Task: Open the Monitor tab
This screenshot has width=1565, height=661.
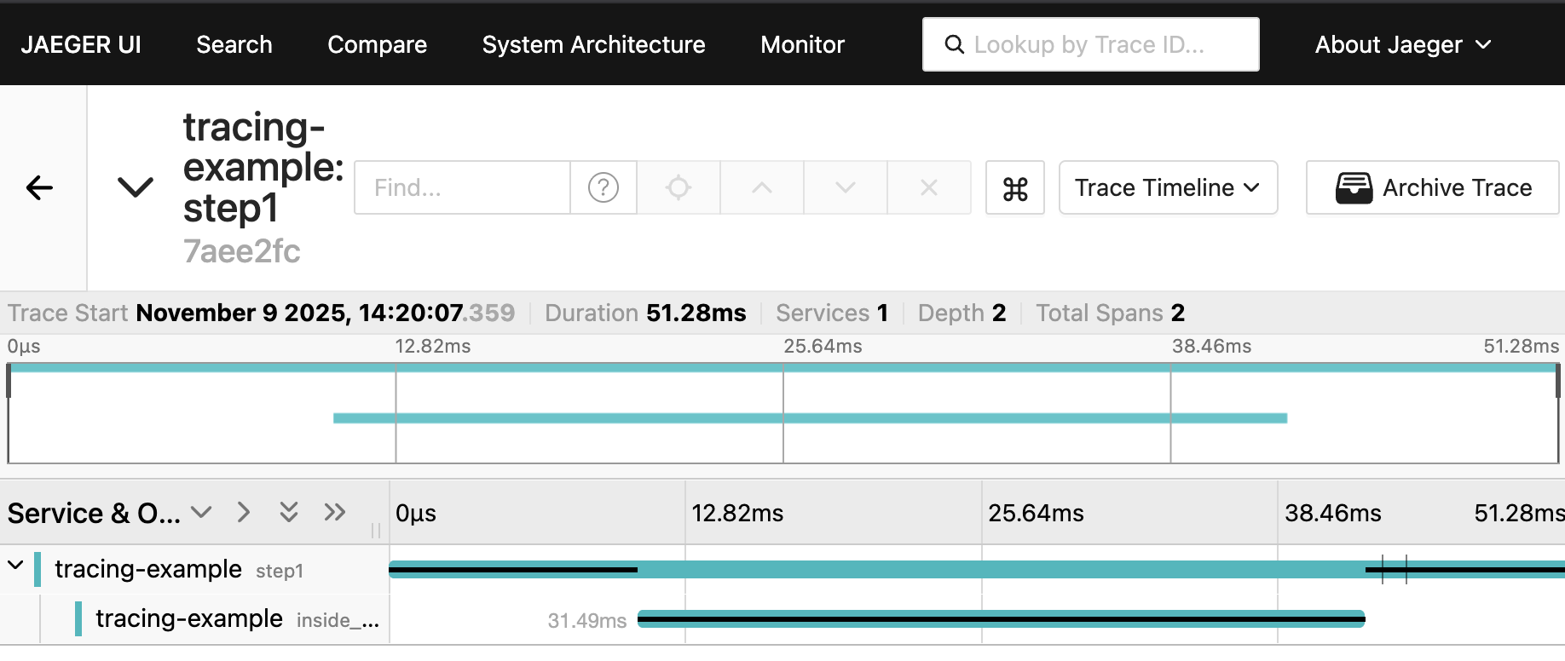Action: [802, 44]
